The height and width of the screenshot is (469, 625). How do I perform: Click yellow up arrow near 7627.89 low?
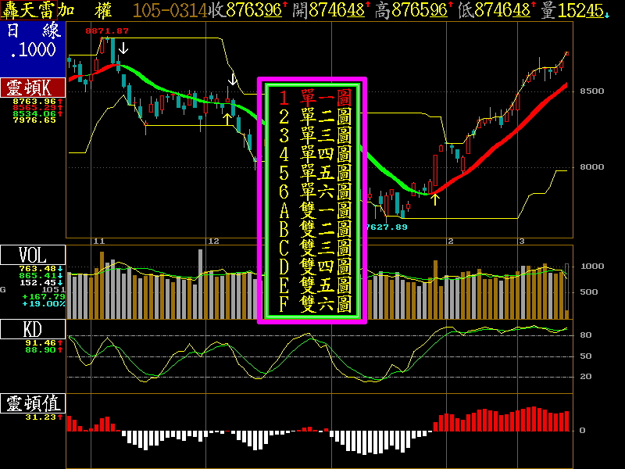[435, 199]
